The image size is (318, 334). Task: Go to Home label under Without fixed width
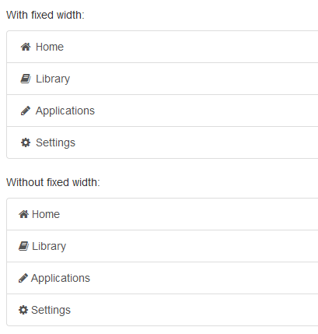46,214
